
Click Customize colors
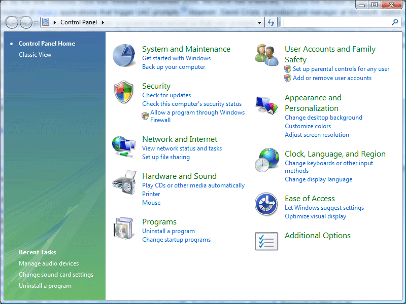click(308, 126)
